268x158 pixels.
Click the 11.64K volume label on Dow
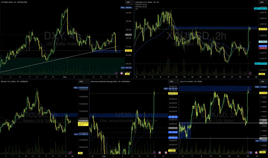[x=172, y=151]
